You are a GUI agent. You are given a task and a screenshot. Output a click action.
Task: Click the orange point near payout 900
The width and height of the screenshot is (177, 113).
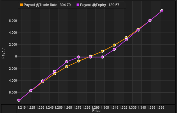[x=102, y=51]
